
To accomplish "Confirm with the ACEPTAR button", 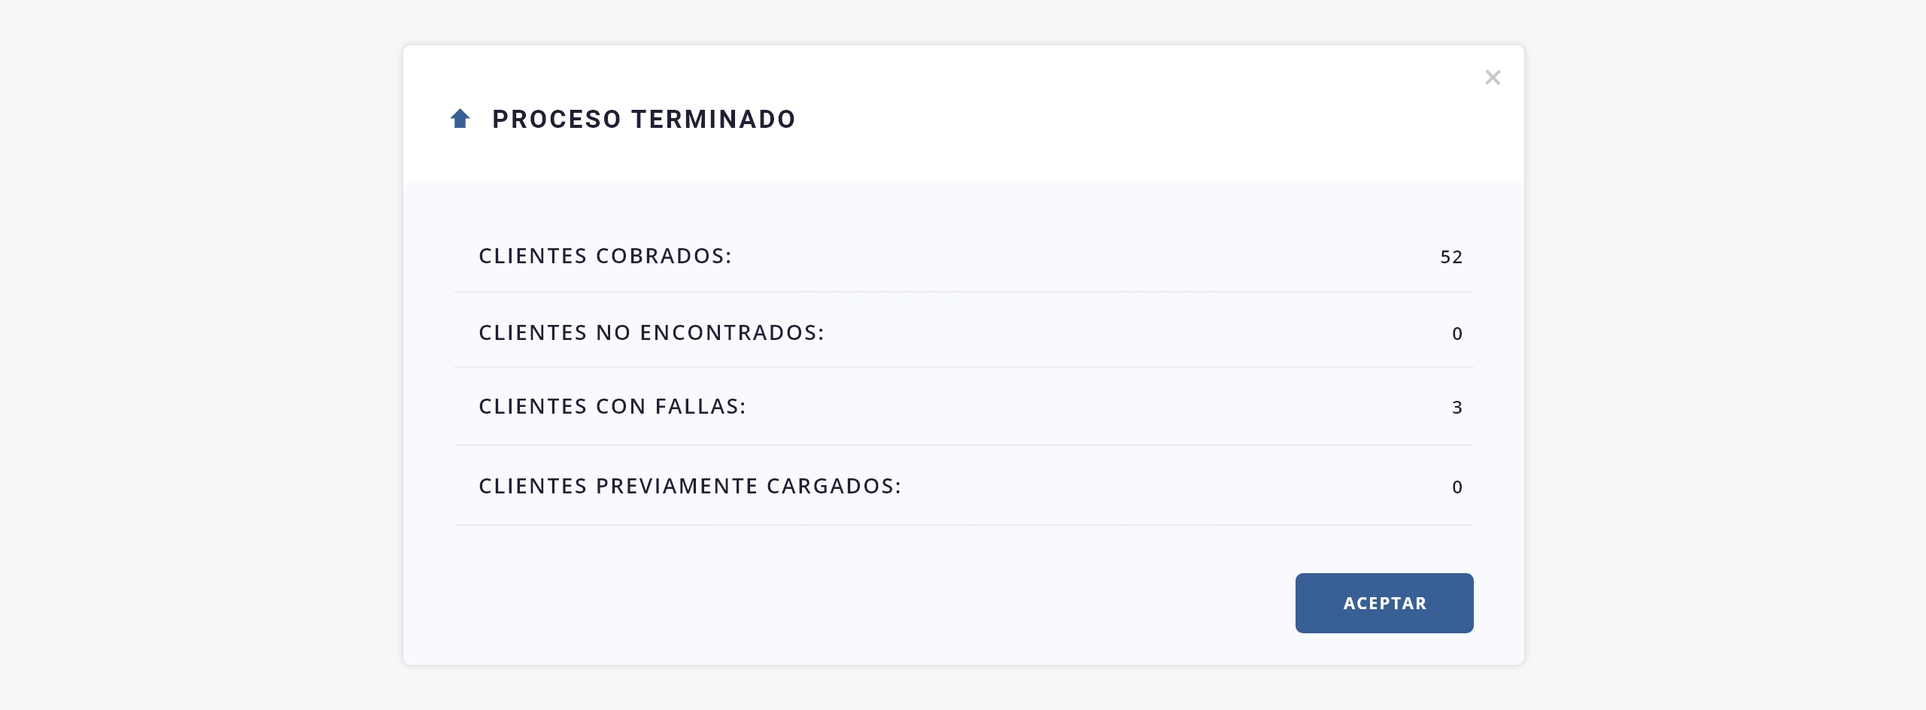I will pyautogui.click(x=1384, y=603).
